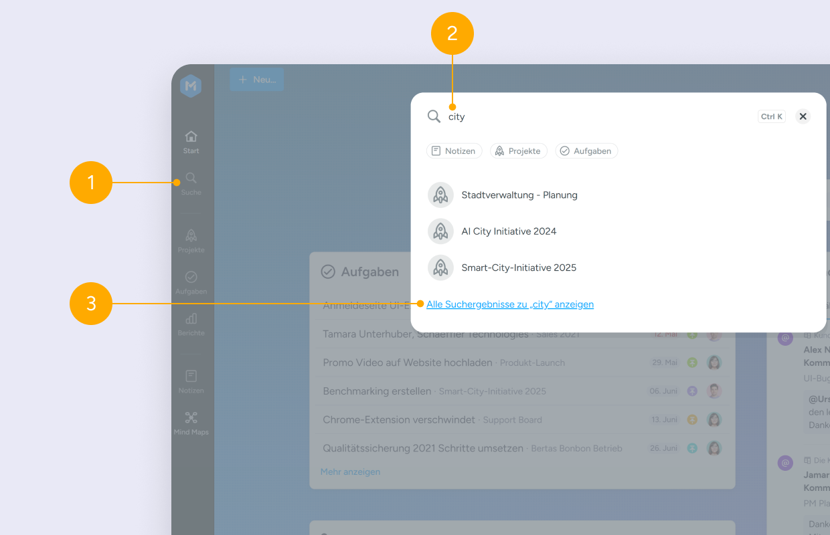Click the magnifier icon in search dialog
This screenshot has height=535, width=830.
point(434,116)
